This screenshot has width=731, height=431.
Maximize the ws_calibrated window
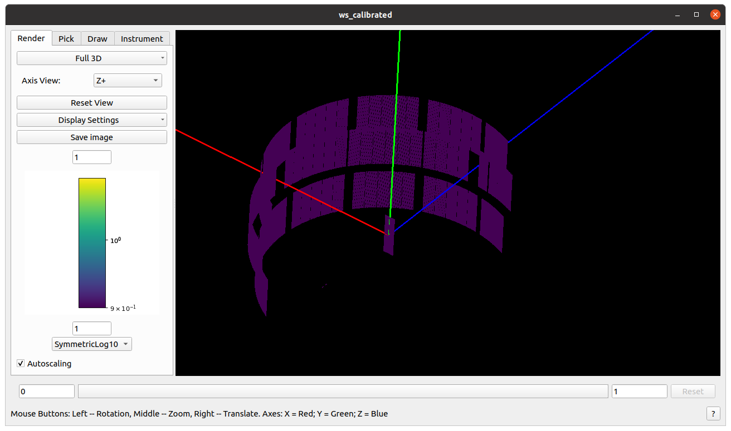point(696,14)
